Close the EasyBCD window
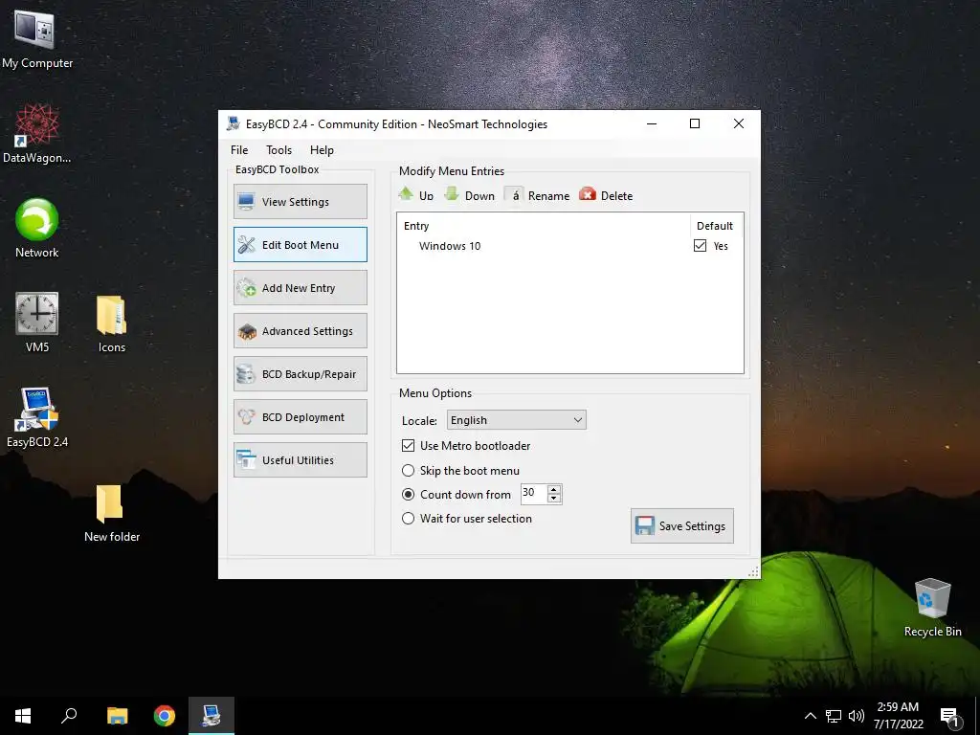 click(x=738, y=123)
